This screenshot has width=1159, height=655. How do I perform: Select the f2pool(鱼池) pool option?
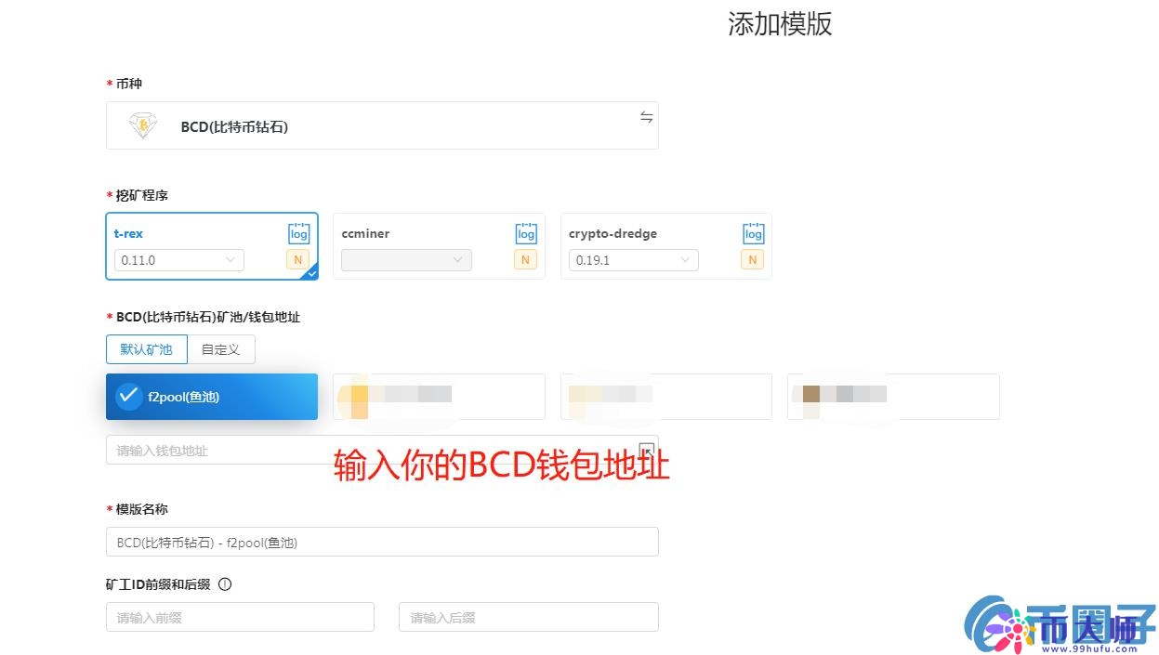coord(212,397)
